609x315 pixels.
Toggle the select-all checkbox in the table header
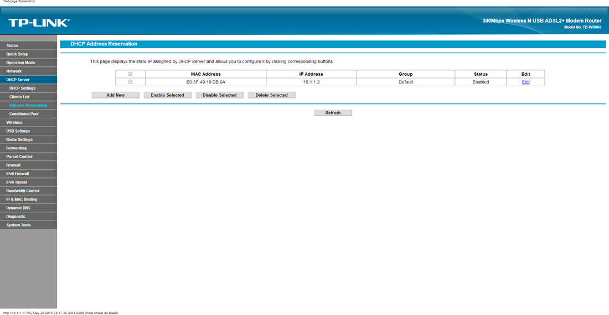pyautogui.click(x=130, y=73)
